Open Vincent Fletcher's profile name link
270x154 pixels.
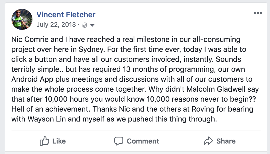[66, 15]
